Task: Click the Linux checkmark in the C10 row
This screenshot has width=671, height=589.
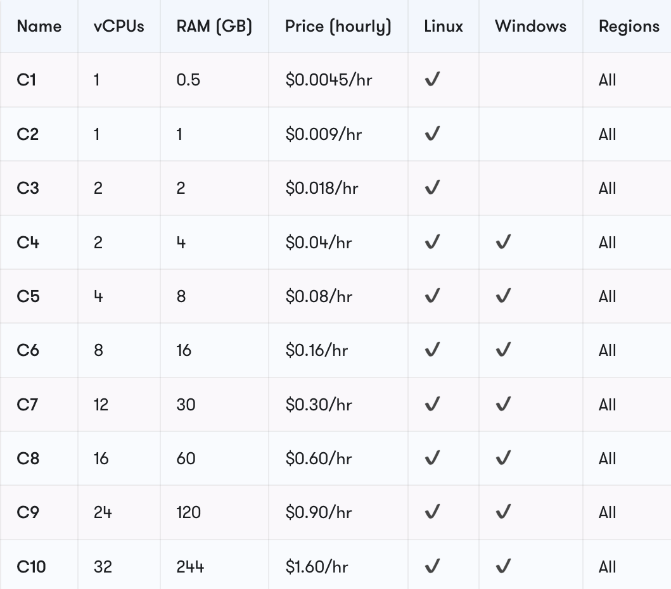Action: coord(432,566)
